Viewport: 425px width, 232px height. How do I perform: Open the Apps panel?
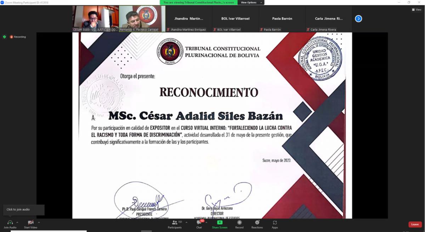(275, 222)
